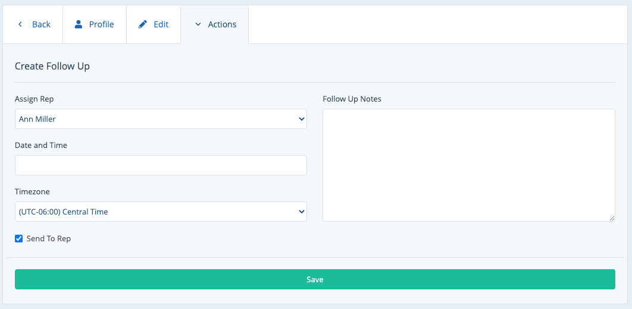632x309 pixels.
Task: Click the person icon on the Profile tab
Action: point(78,24)
